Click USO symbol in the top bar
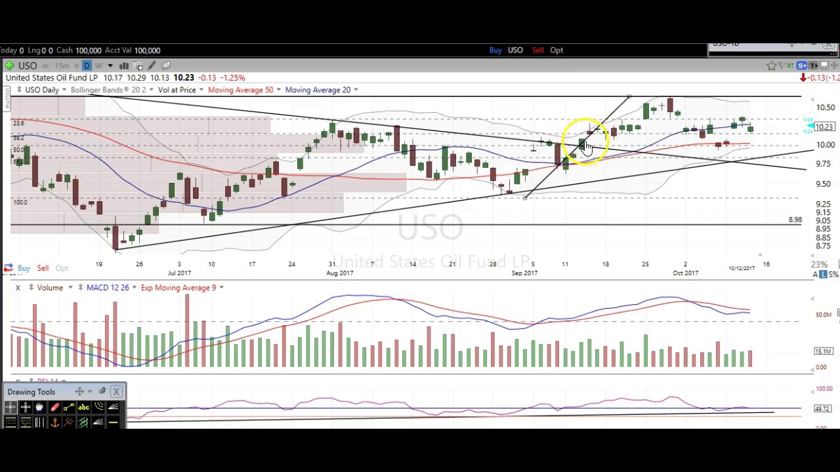The image size is (840, 472). coord(515,50)
